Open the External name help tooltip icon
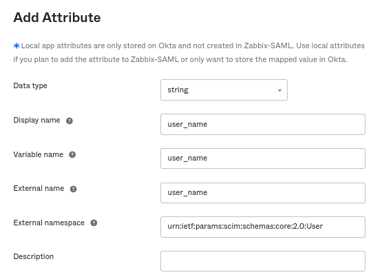Screen dimensions: 371x277 coord(74,189)
